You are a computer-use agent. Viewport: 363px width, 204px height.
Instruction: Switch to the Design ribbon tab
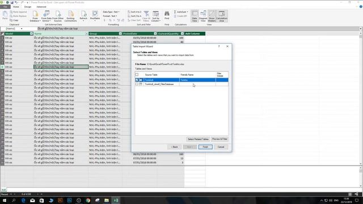[28, 7]
